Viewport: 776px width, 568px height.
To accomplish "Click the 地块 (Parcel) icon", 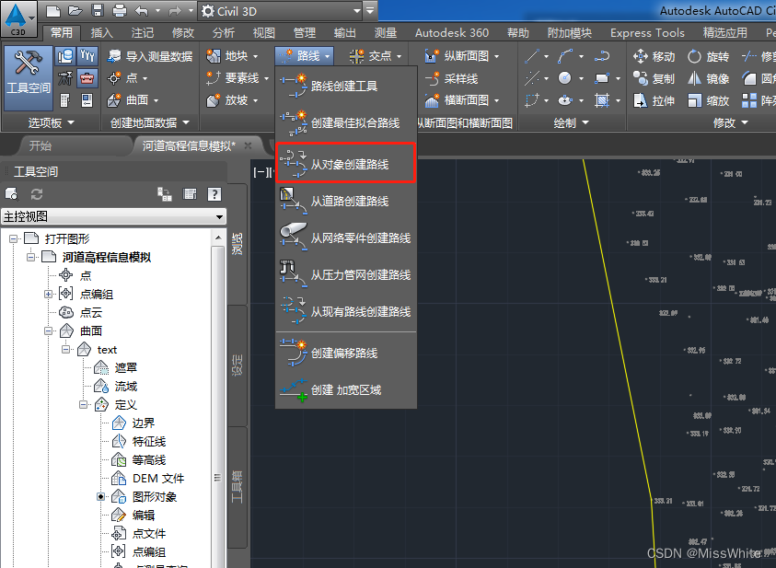I will pos(214,55).
